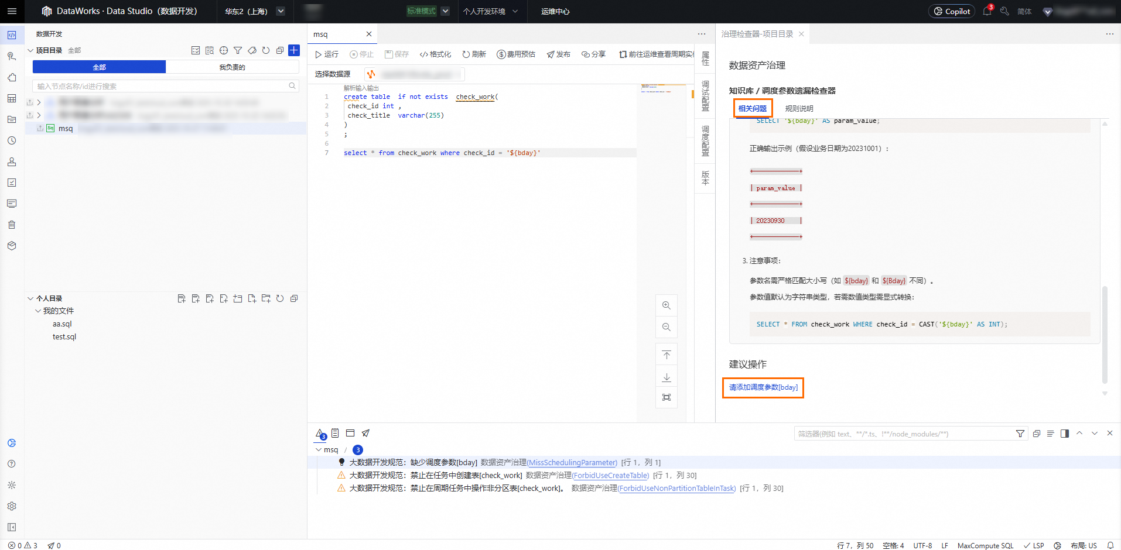
Task: Open the aa.sql file
Action: [x=62, y=324]
